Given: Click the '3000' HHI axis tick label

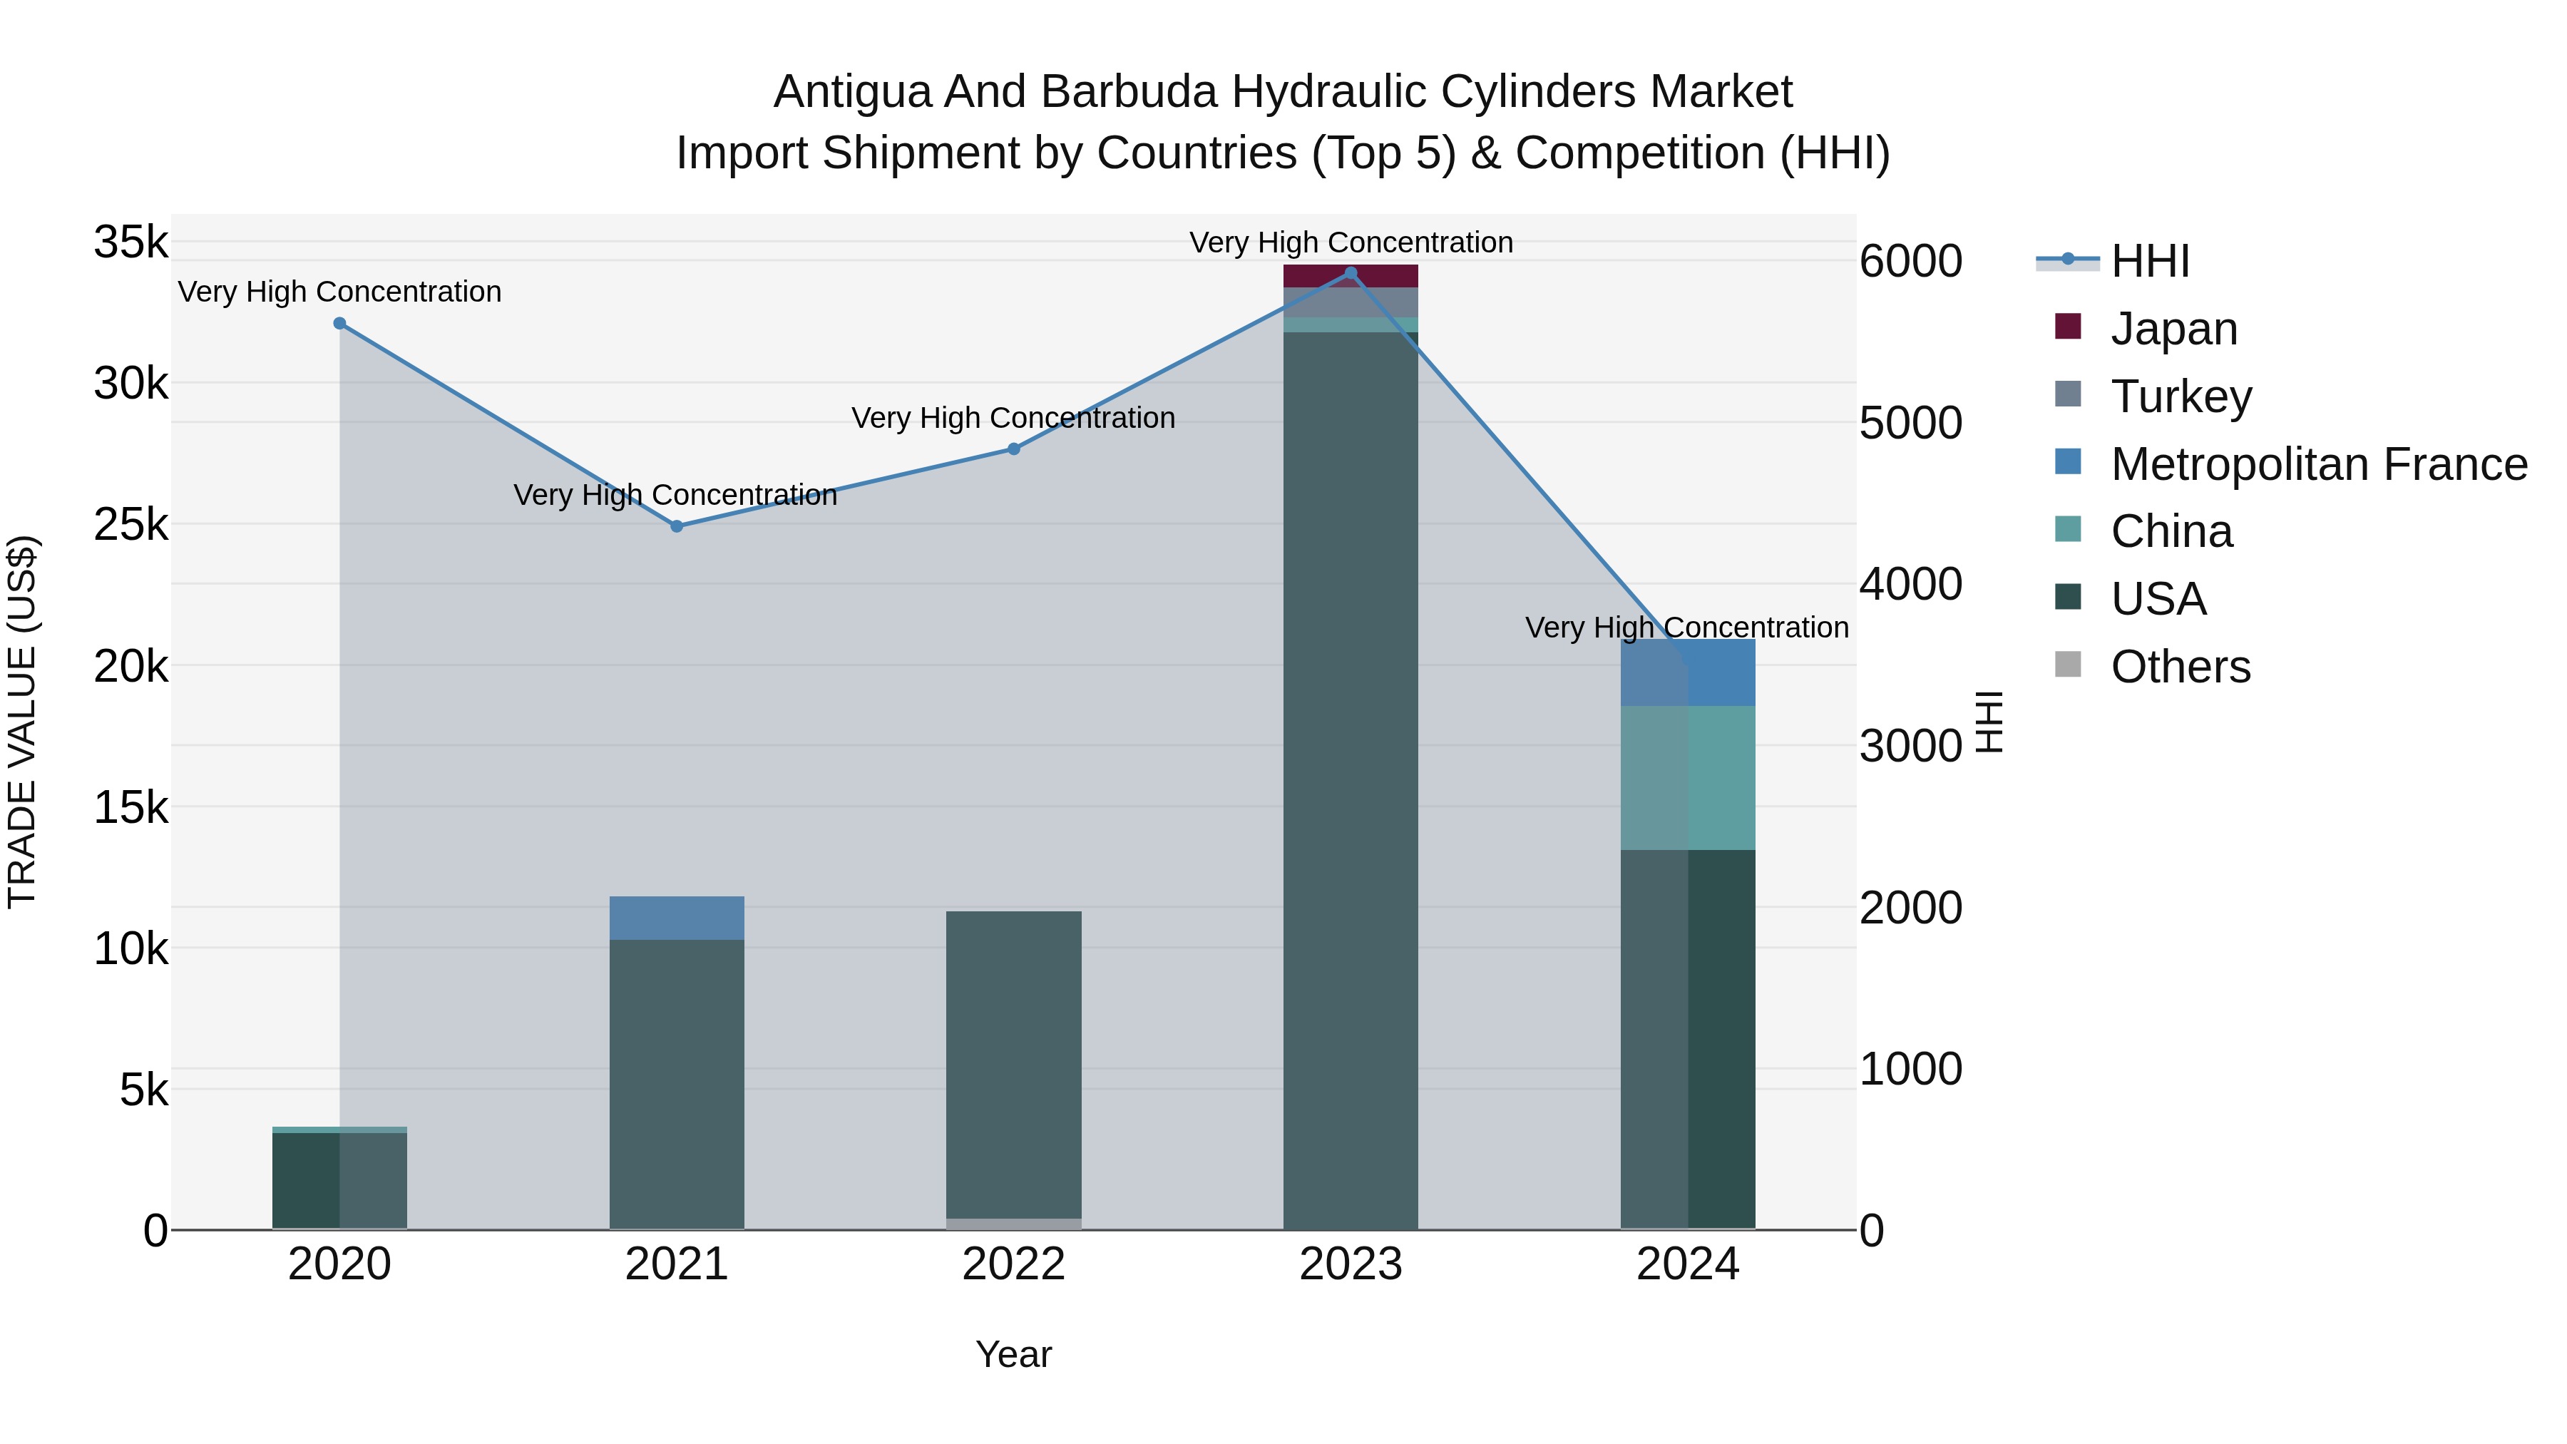Looking at the screenshot, I should tap(1911, 747).
